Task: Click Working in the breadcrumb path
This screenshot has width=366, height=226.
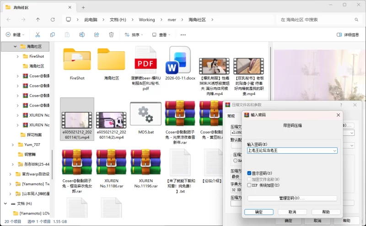Action: click(x=147, y=20)
